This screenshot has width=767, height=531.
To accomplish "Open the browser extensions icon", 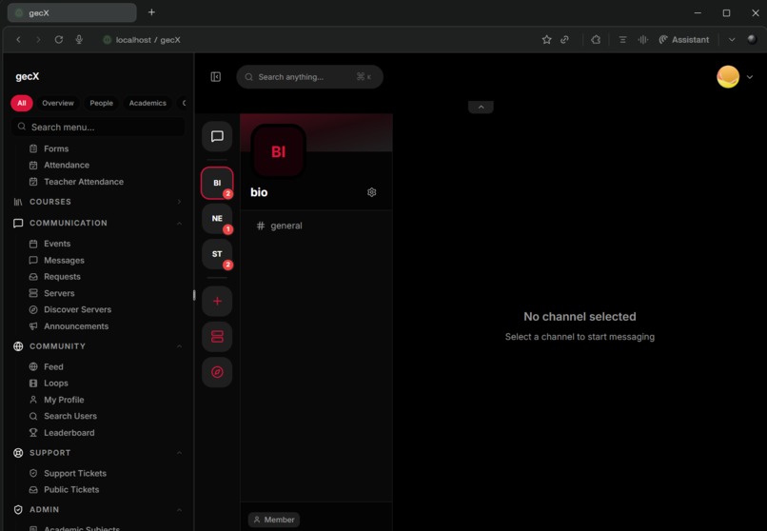I will [x=596, y=40].
